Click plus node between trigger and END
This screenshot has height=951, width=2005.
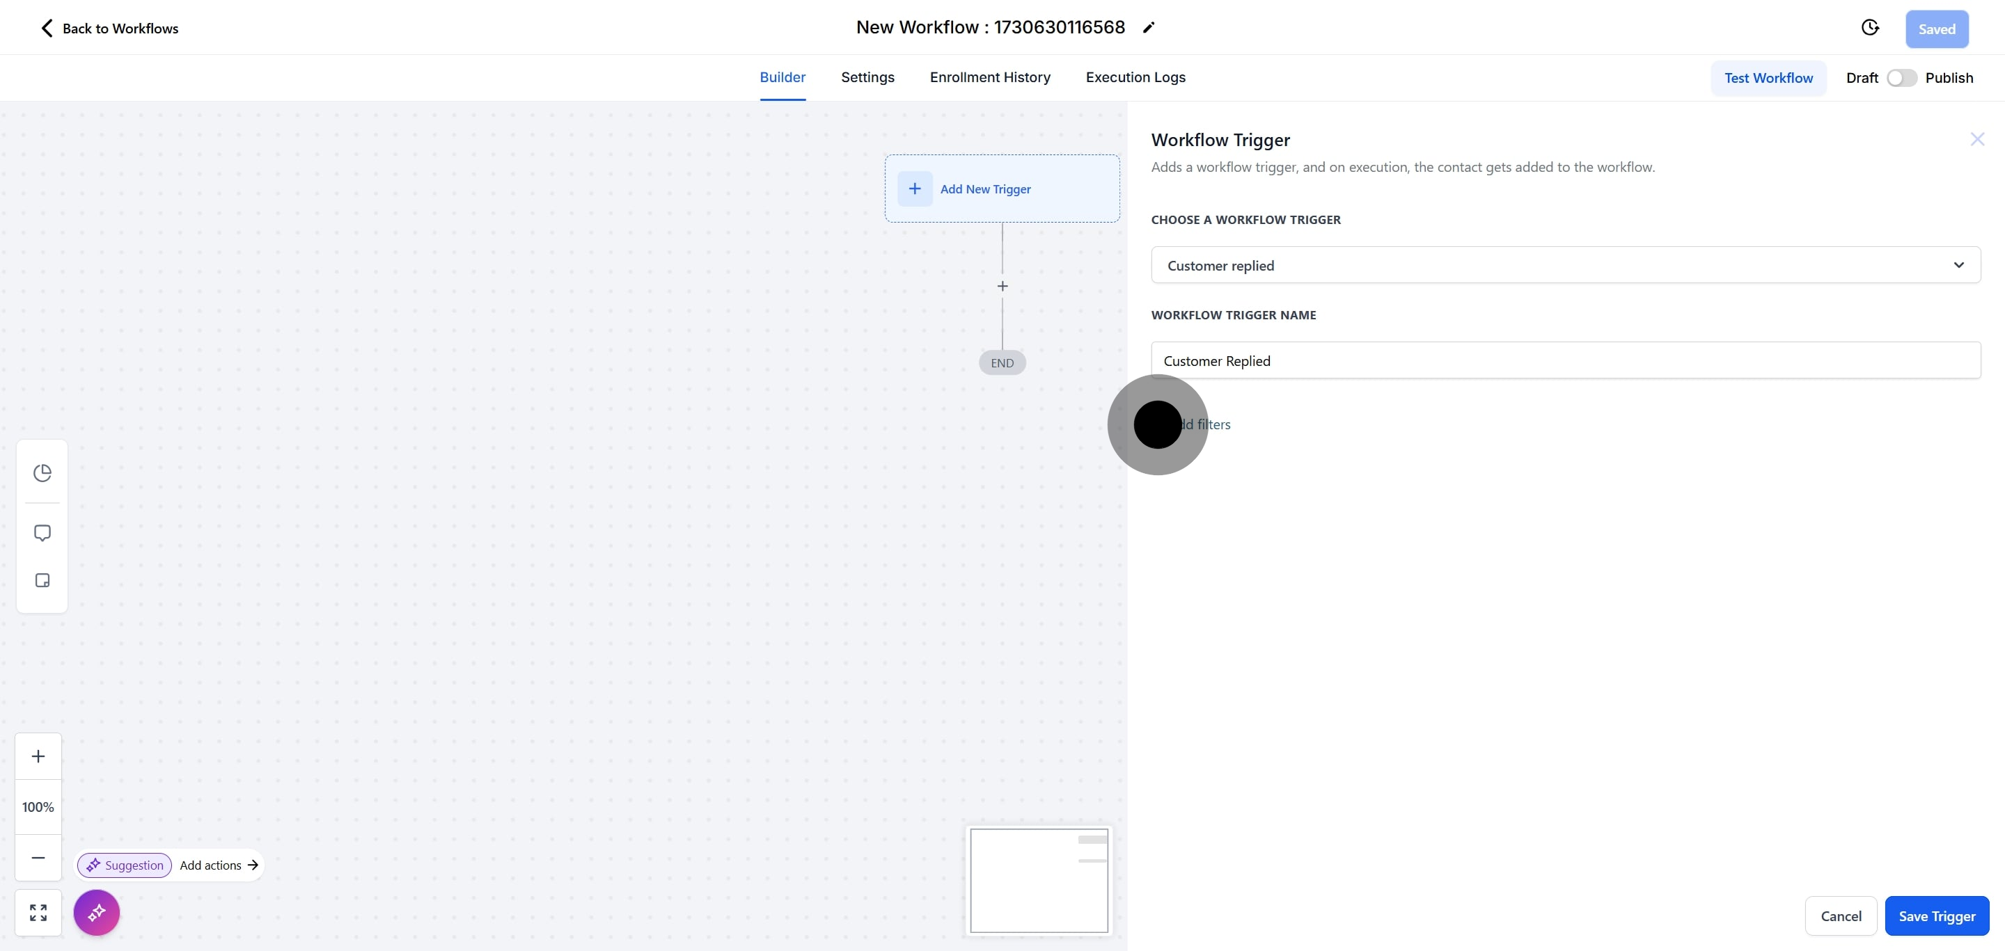1002,286
